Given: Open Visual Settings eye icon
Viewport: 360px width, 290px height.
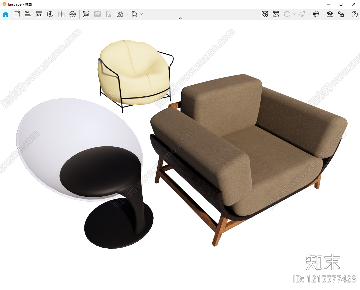Looking at the screenshot, I should [x=330, y=14].
